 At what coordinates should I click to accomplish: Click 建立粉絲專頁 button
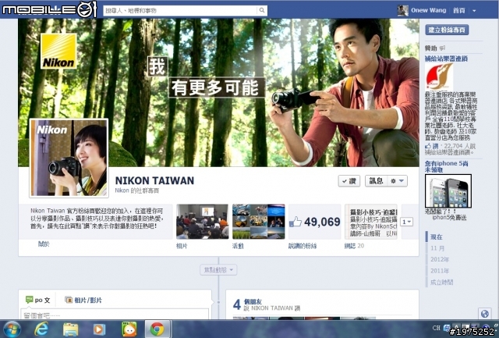point(447,30)
